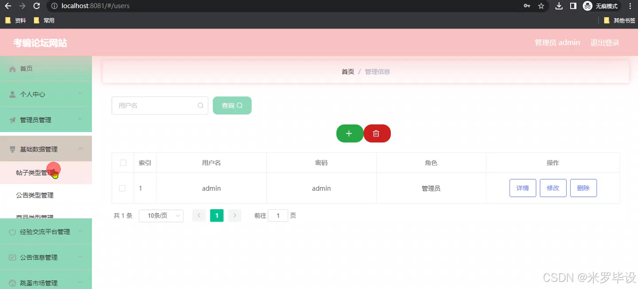The image size is (638, 289).
Task: Click the browser forward arrow
Action: click(x=22, y=6)
